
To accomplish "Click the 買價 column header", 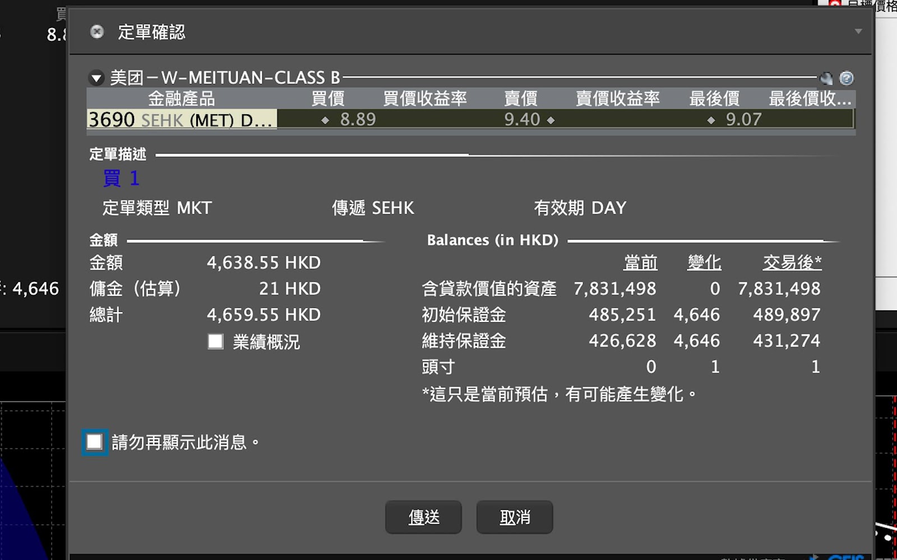I will (x=328, y=99).
